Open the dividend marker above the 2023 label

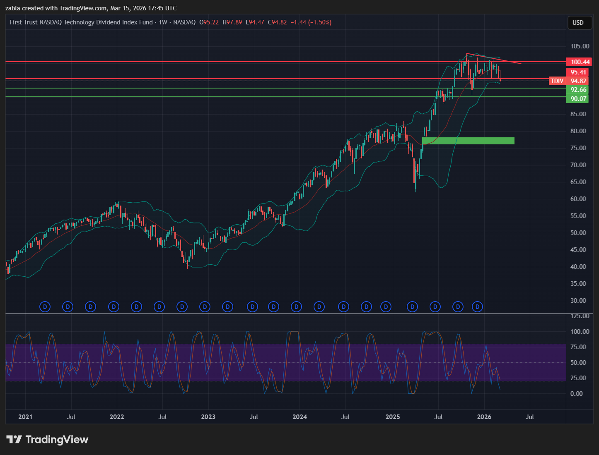click(x=205, y=307)
